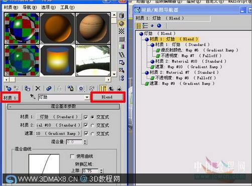
Task: Click 遮罩 (Gradient Ramp) map button
Action: (59, 133)
